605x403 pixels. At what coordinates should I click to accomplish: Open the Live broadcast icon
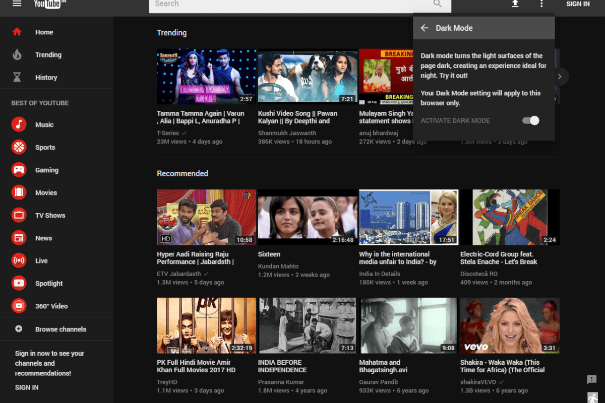(19, 260)
